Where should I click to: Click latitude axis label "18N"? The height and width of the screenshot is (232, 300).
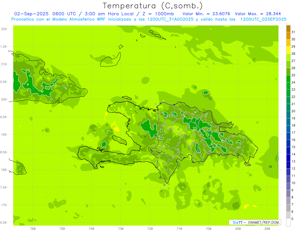point(4,170)
